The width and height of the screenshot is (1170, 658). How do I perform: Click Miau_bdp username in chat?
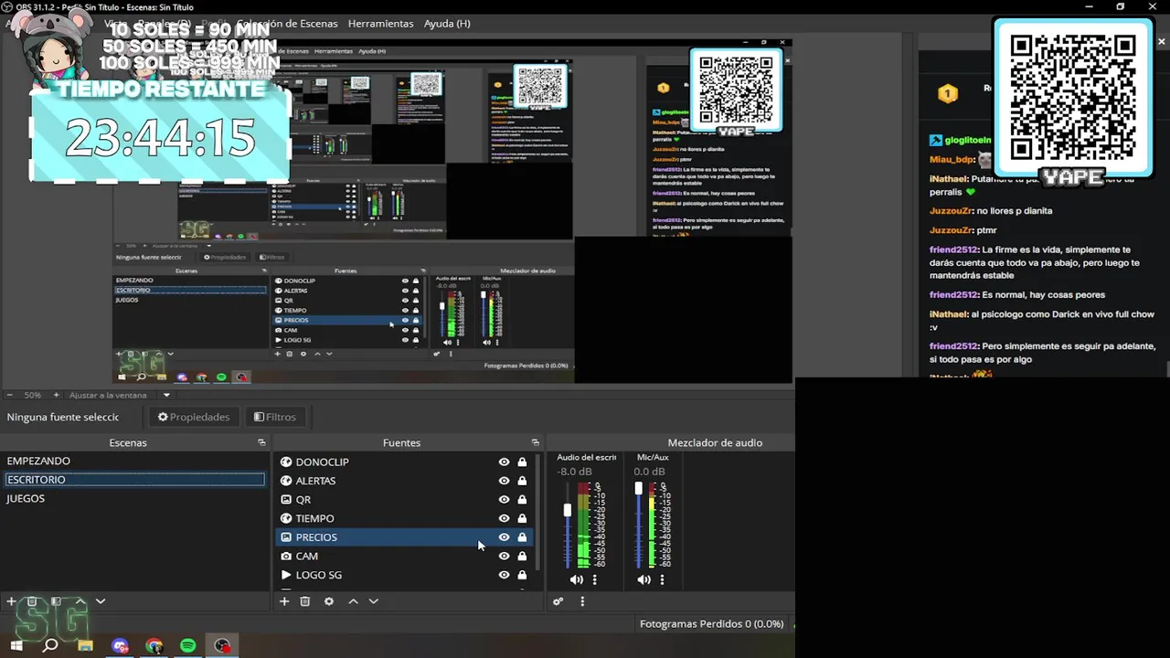[952, 159]
